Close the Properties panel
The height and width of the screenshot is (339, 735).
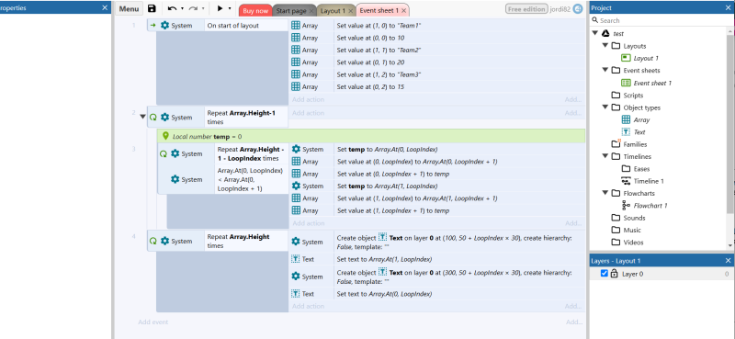tap(105, 8)
